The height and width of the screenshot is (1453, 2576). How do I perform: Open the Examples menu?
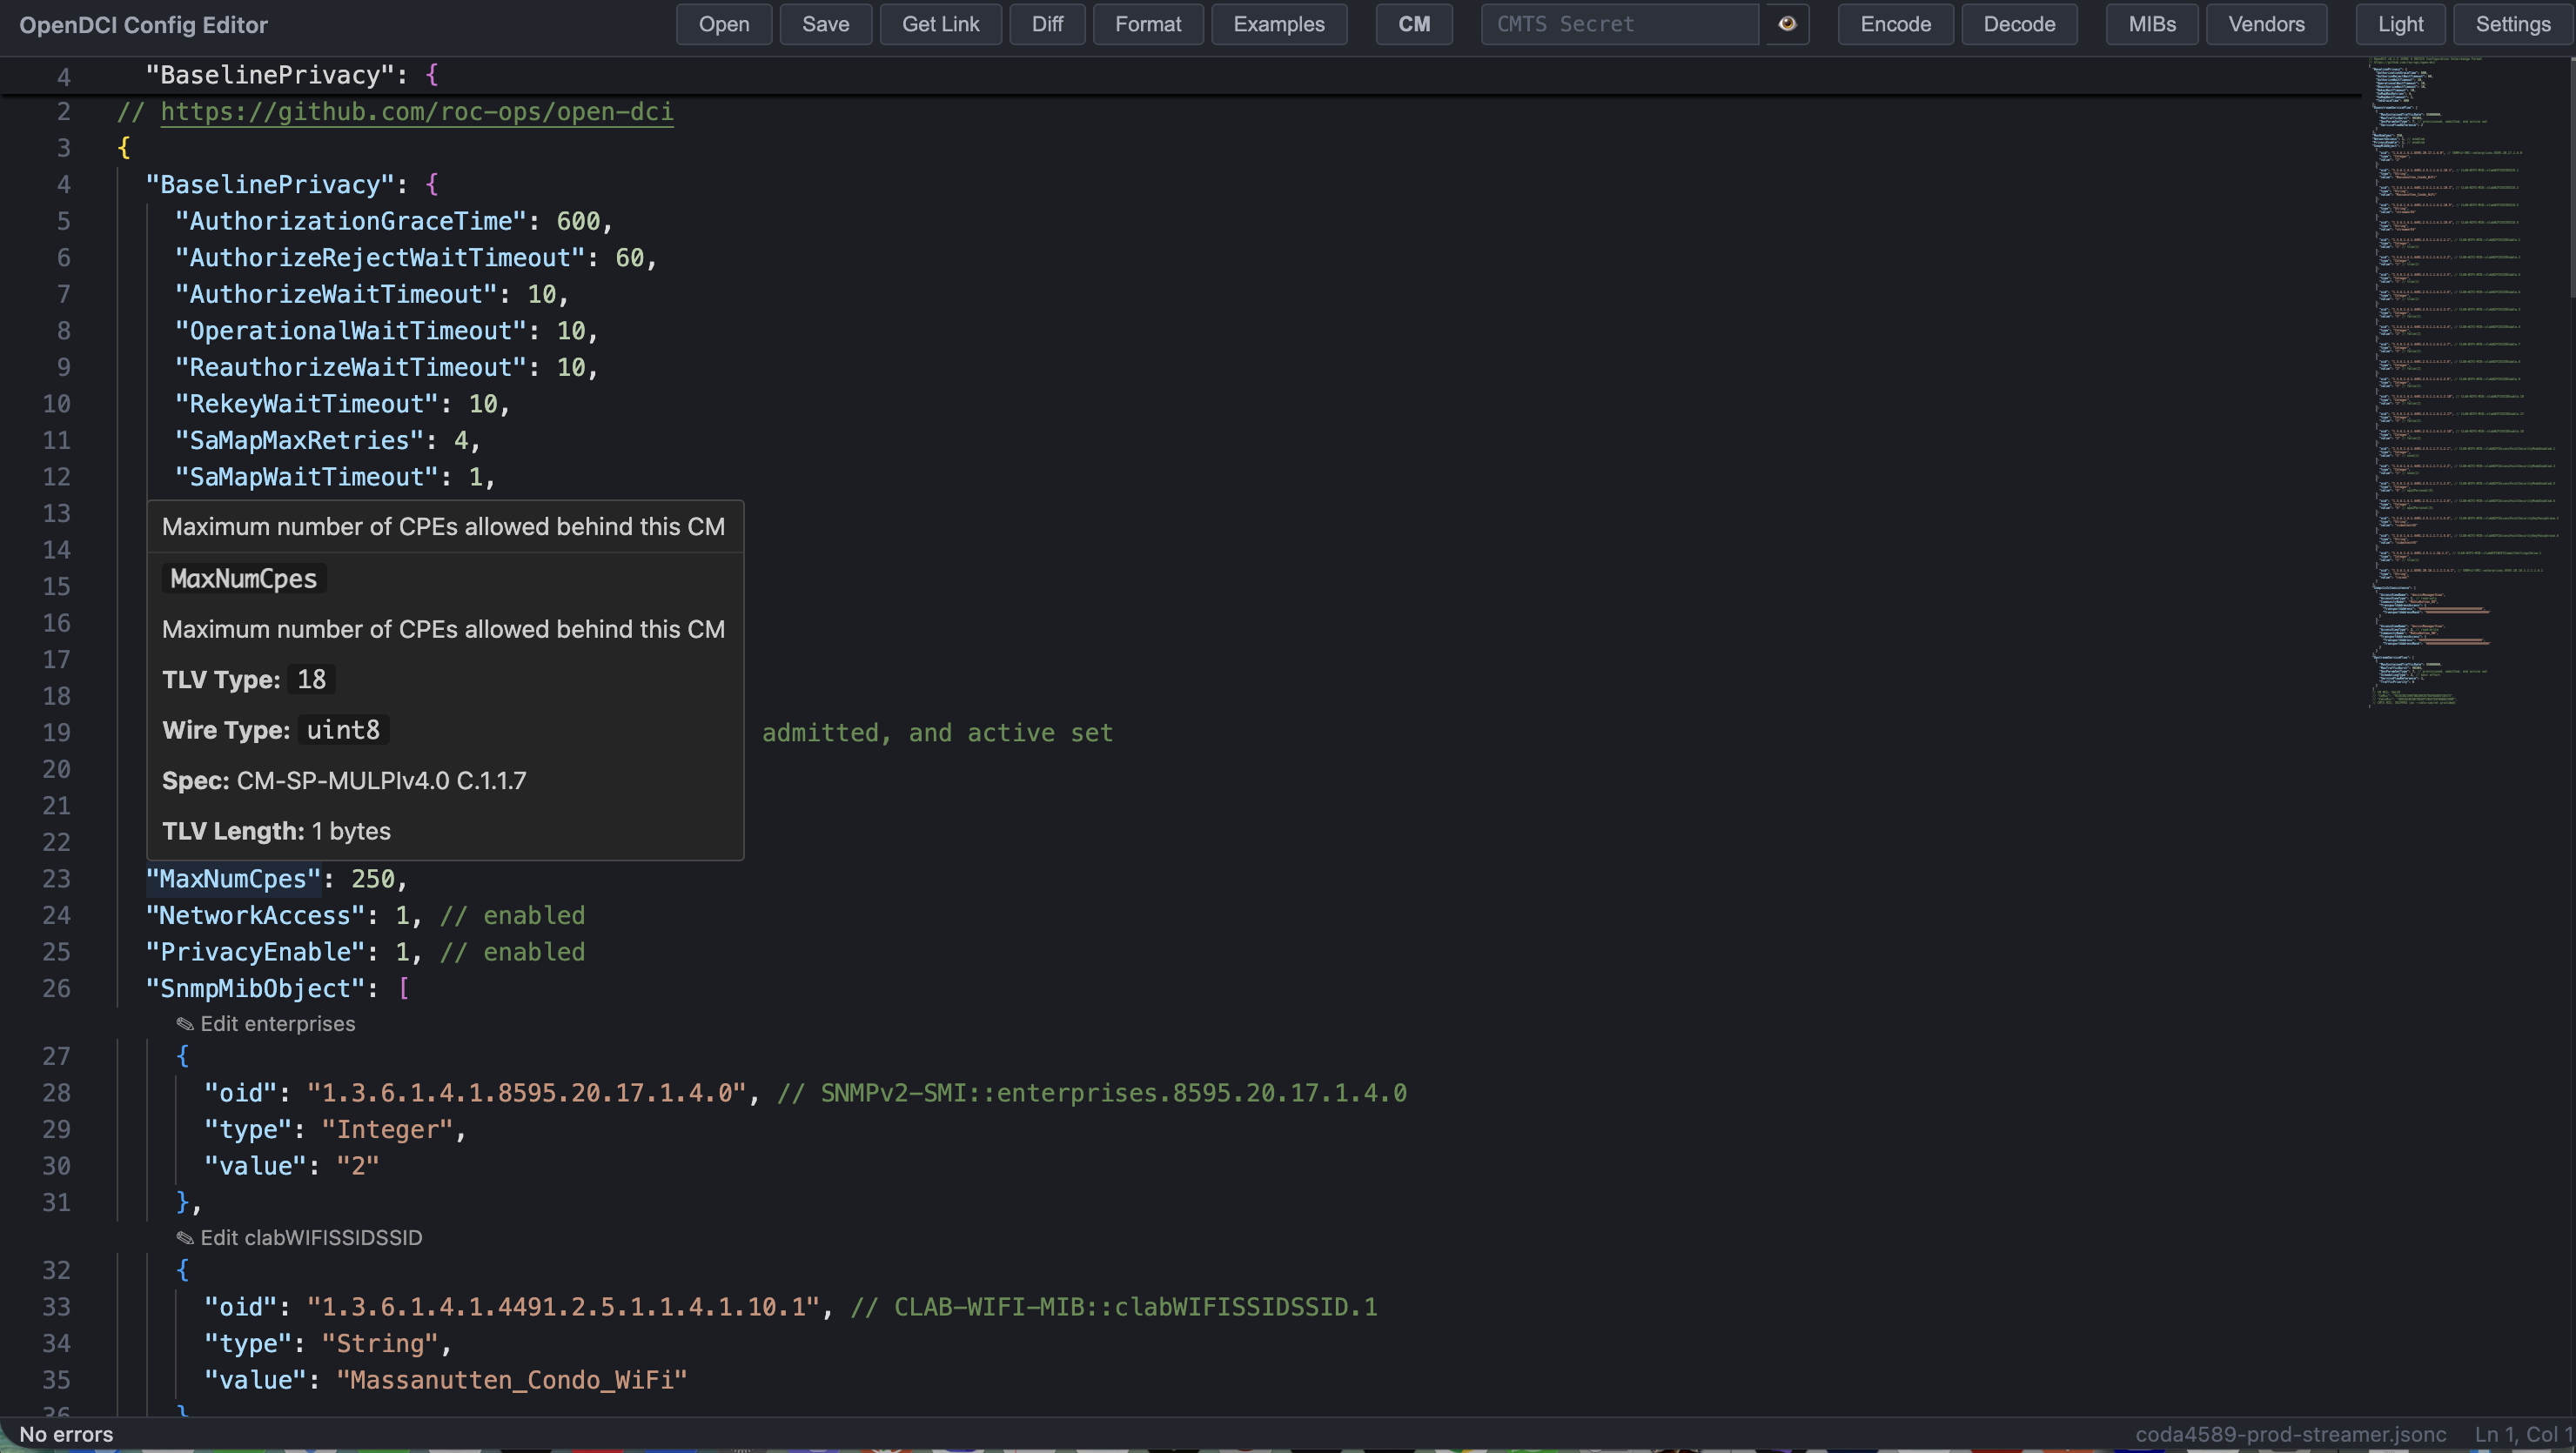point(1278,24)
